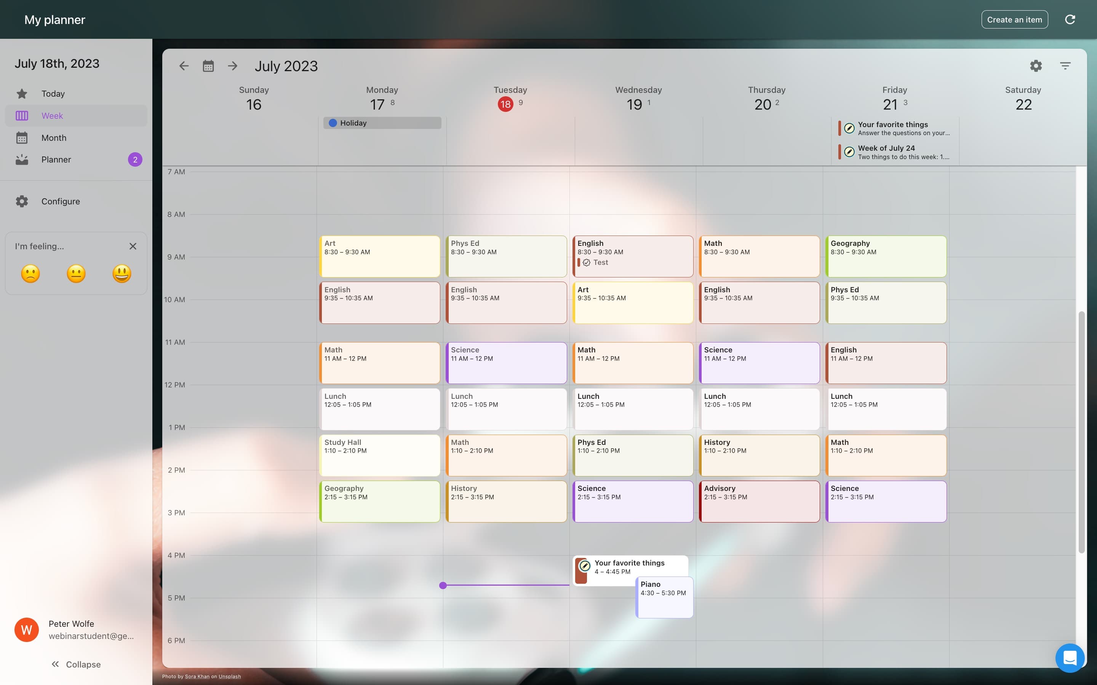This screenshot has width=1097, height=685.
Task: Toggle the happy face mood option
Action: pyautogui.click(x=122, y=274)
